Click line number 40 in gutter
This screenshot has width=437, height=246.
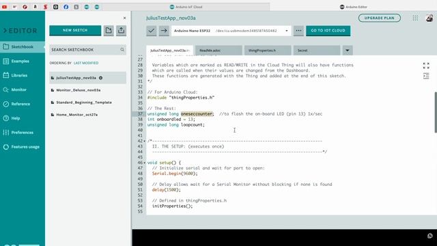pos(140,131)
